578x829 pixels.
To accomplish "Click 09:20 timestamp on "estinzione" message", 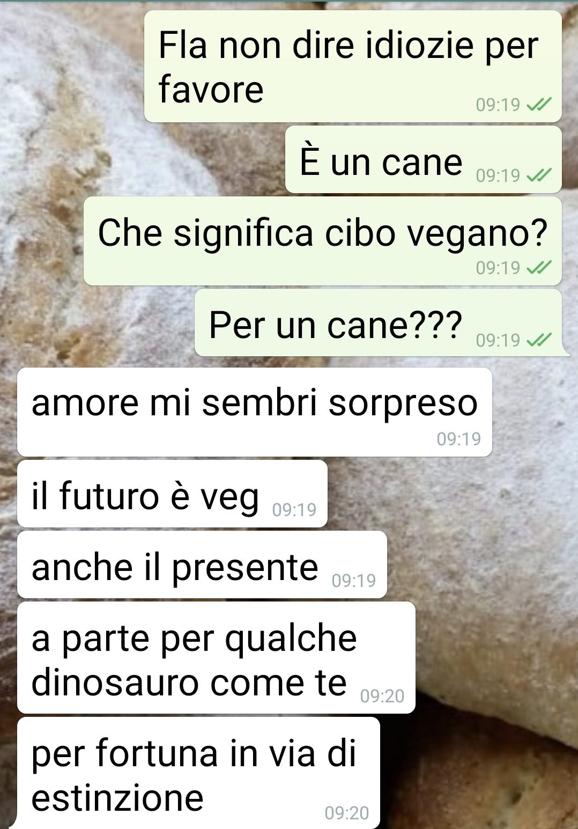I will pos(347,813).
